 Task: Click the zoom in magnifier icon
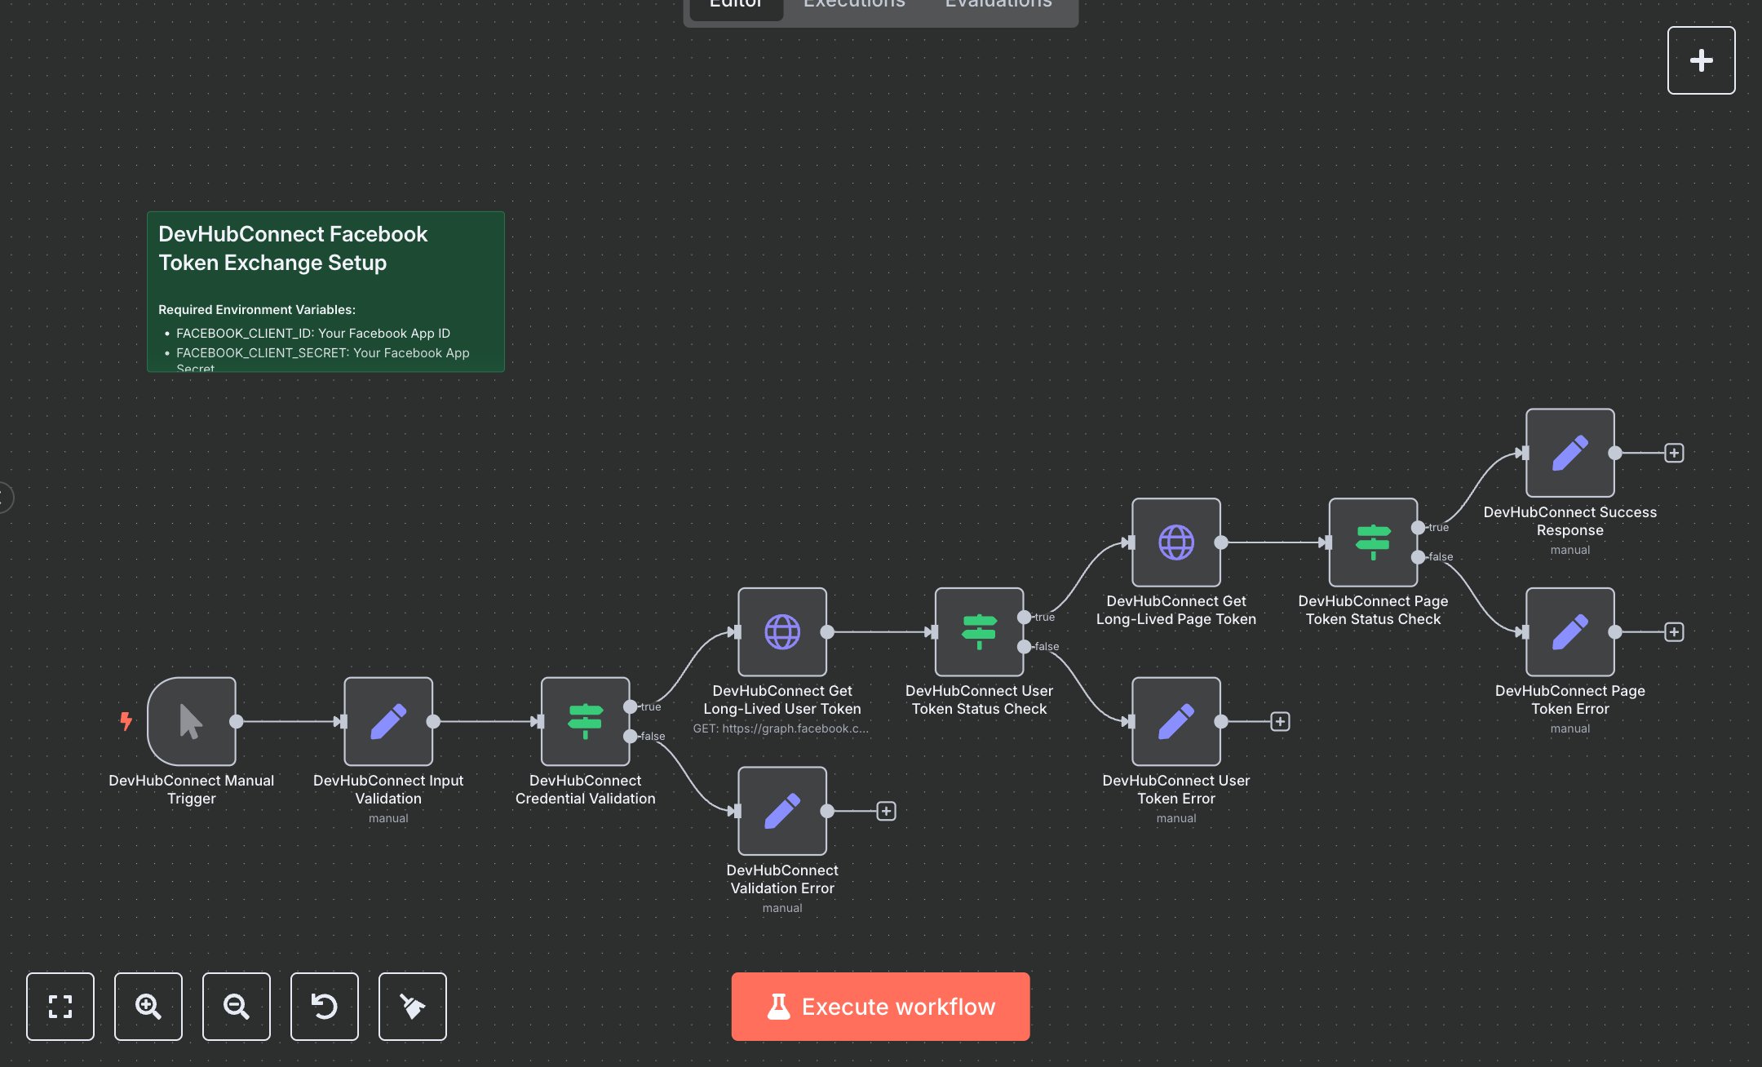[148, 1006]
